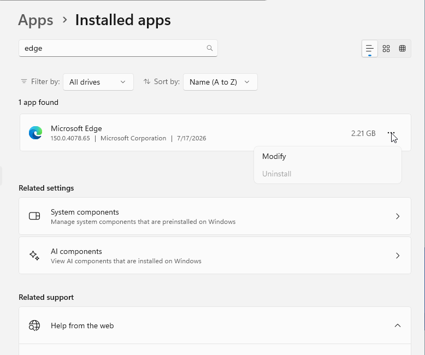The height and width of the screenshot is (355, 425).
Task: Click the 7/17/2026 install date
Action: [x=192, y=138]
